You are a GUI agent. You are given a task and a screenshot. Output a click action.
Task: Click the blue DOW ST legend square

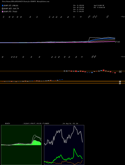3,6
